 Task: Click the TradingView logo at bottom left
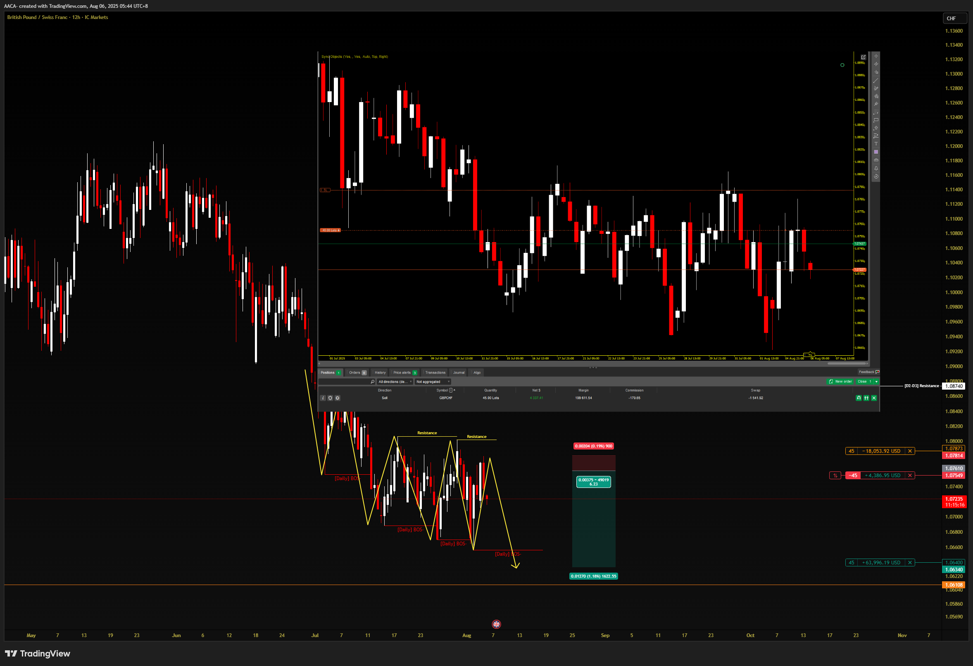click(x=37, y=654)
